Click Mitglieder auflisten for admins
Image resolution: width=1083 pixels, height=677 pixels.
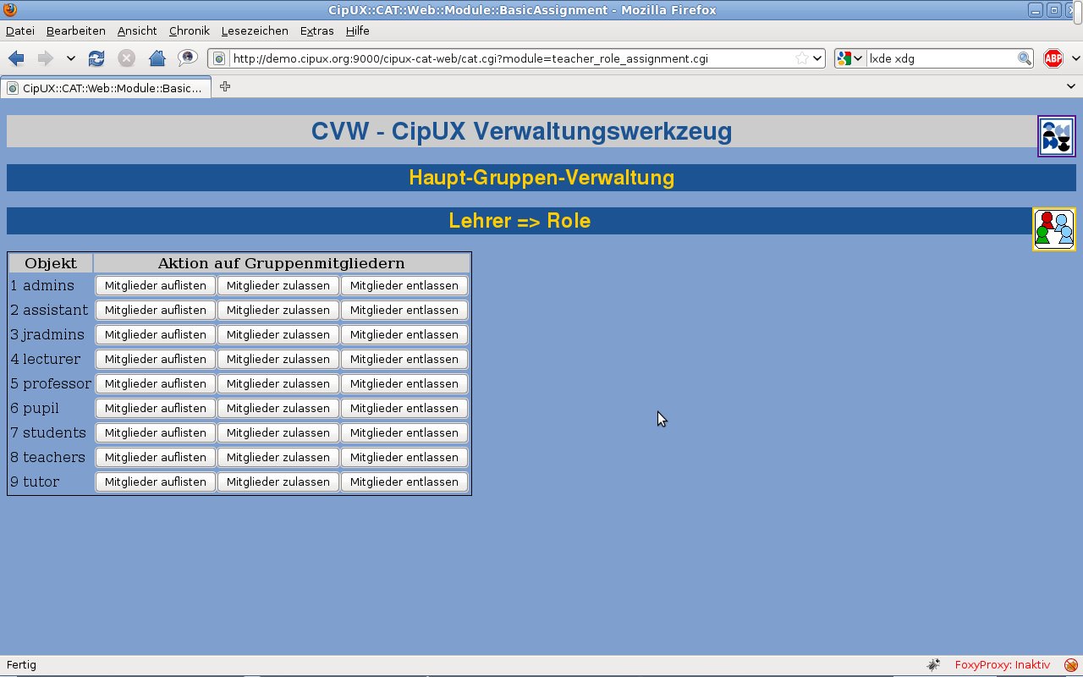coord(156,286)
